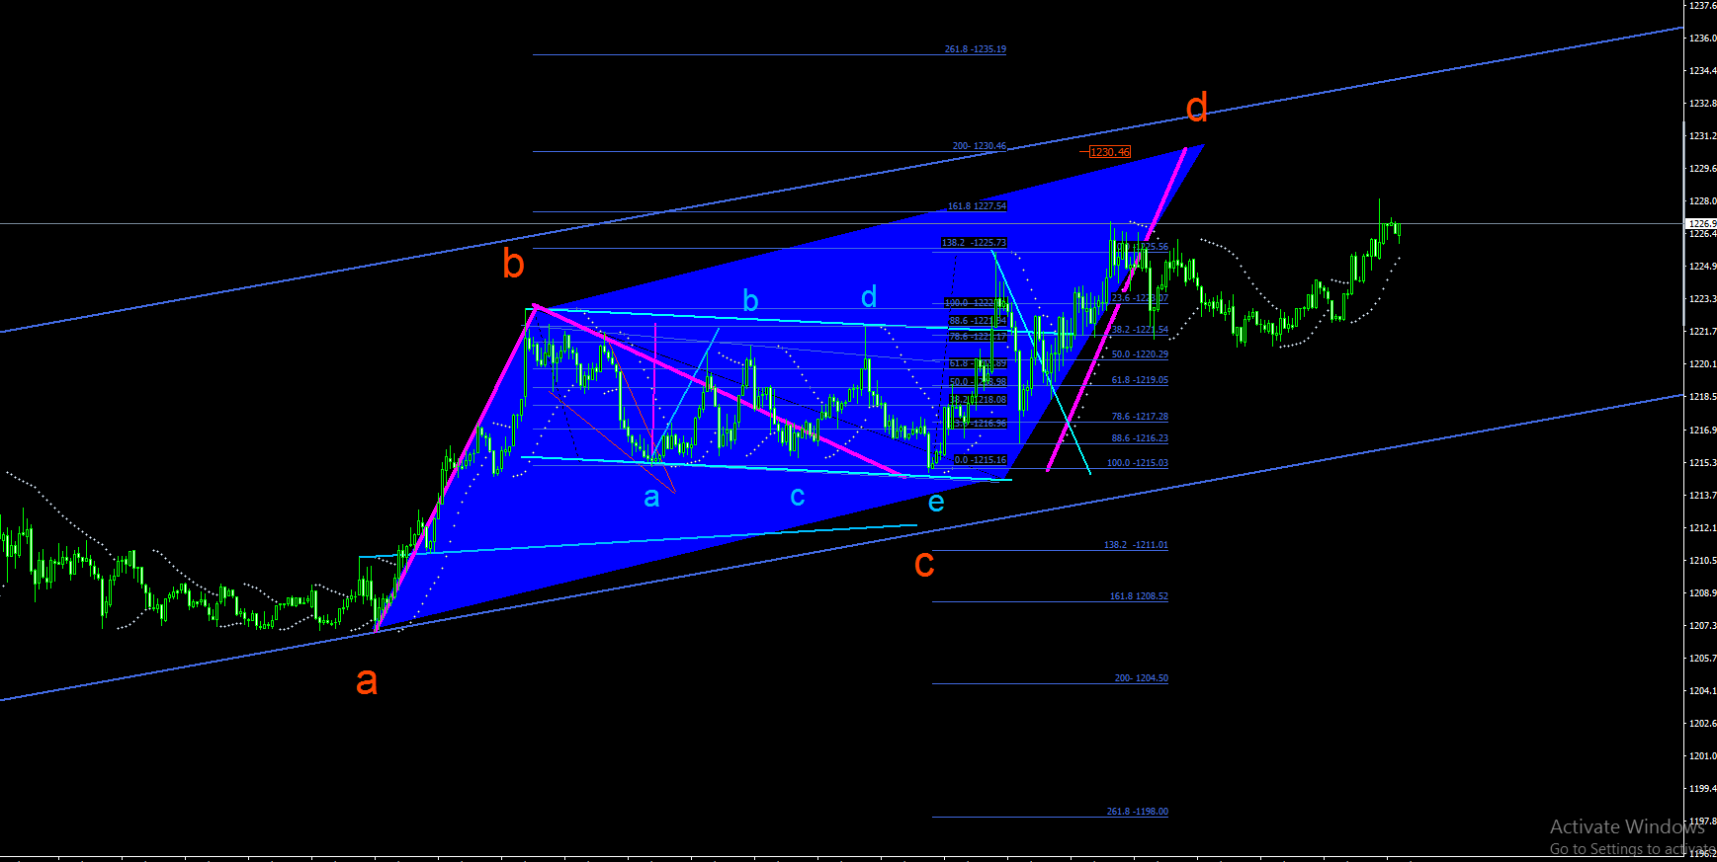Click 1215.3 on the price scale

[x=1702, y=463]
